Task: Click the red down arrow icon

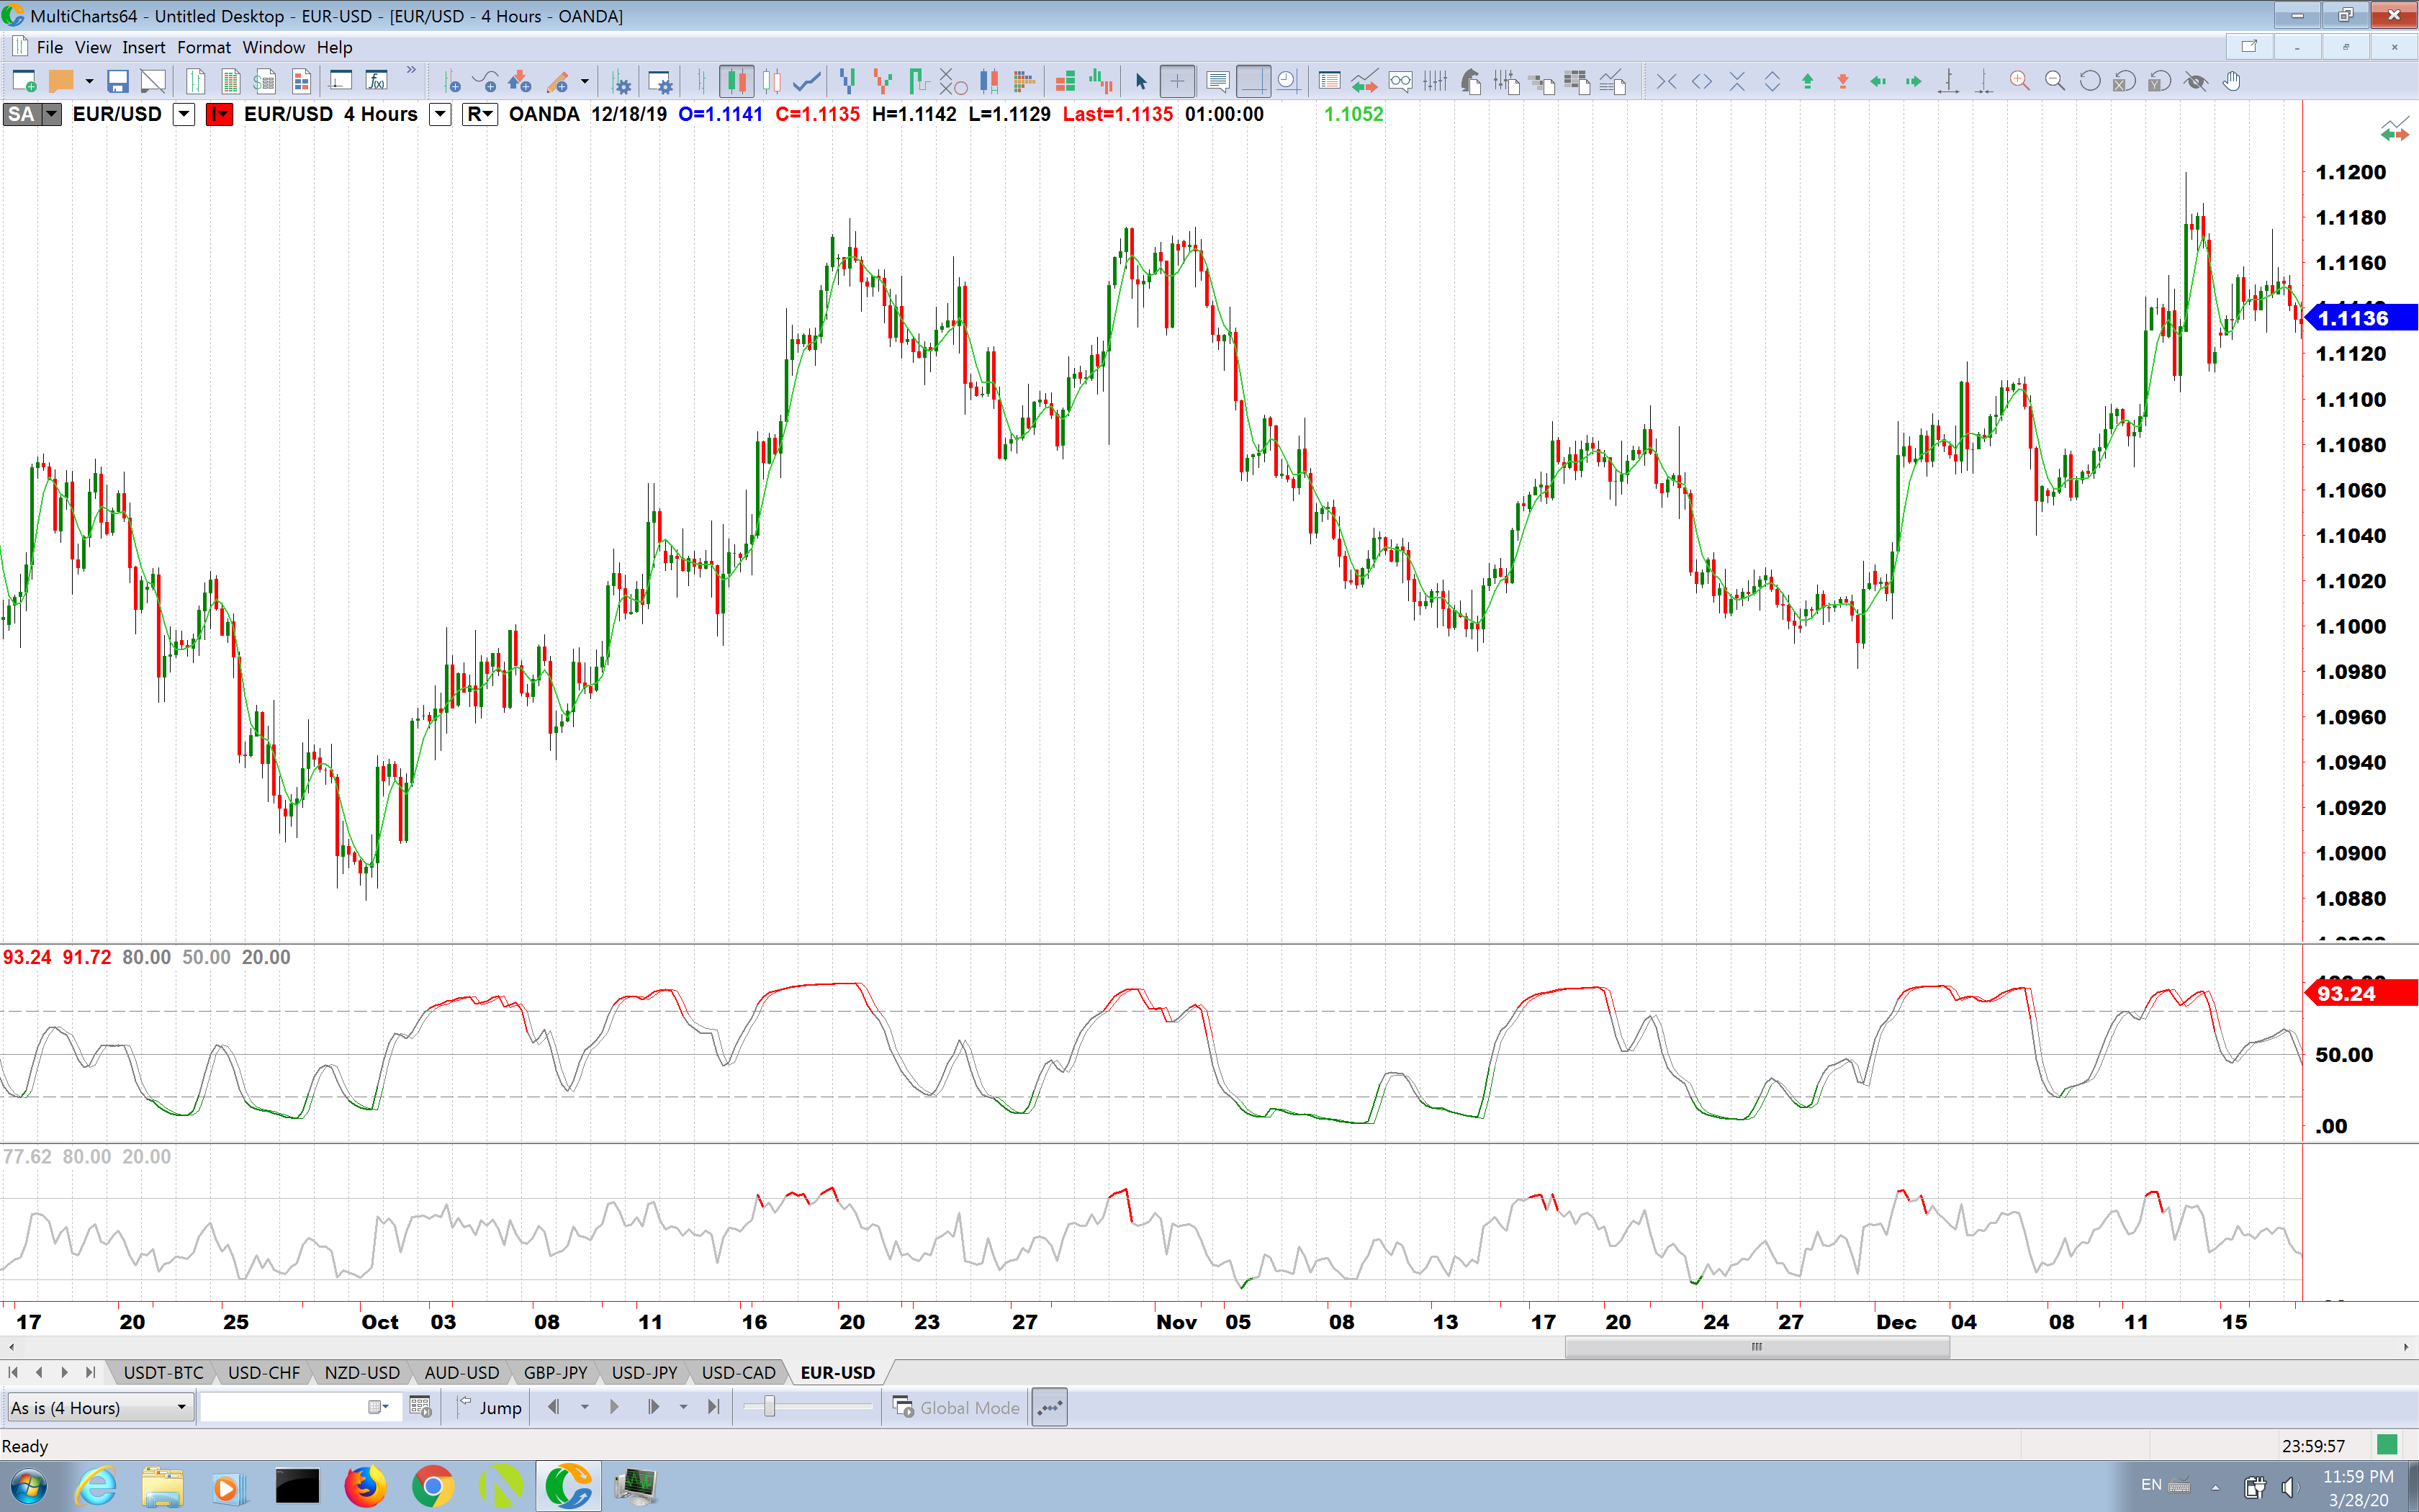Action: (1842, 82)
